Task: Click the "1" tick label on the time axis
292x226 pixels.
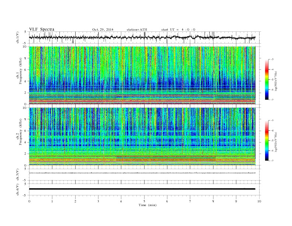Action: [52, 201]
